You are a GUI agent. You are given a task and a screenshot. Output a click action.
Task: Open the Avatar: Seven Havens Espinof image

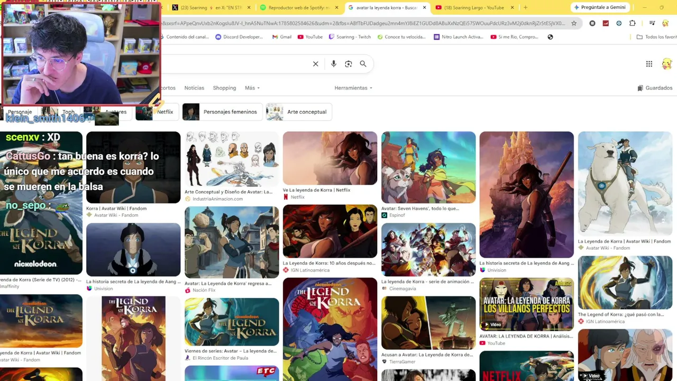[428, 167]
